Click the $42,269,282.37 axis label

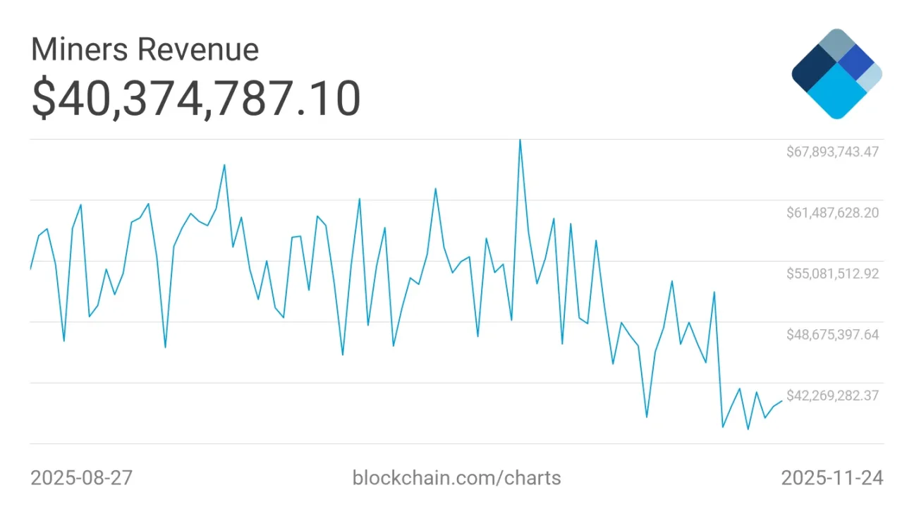tap(832, 396)
